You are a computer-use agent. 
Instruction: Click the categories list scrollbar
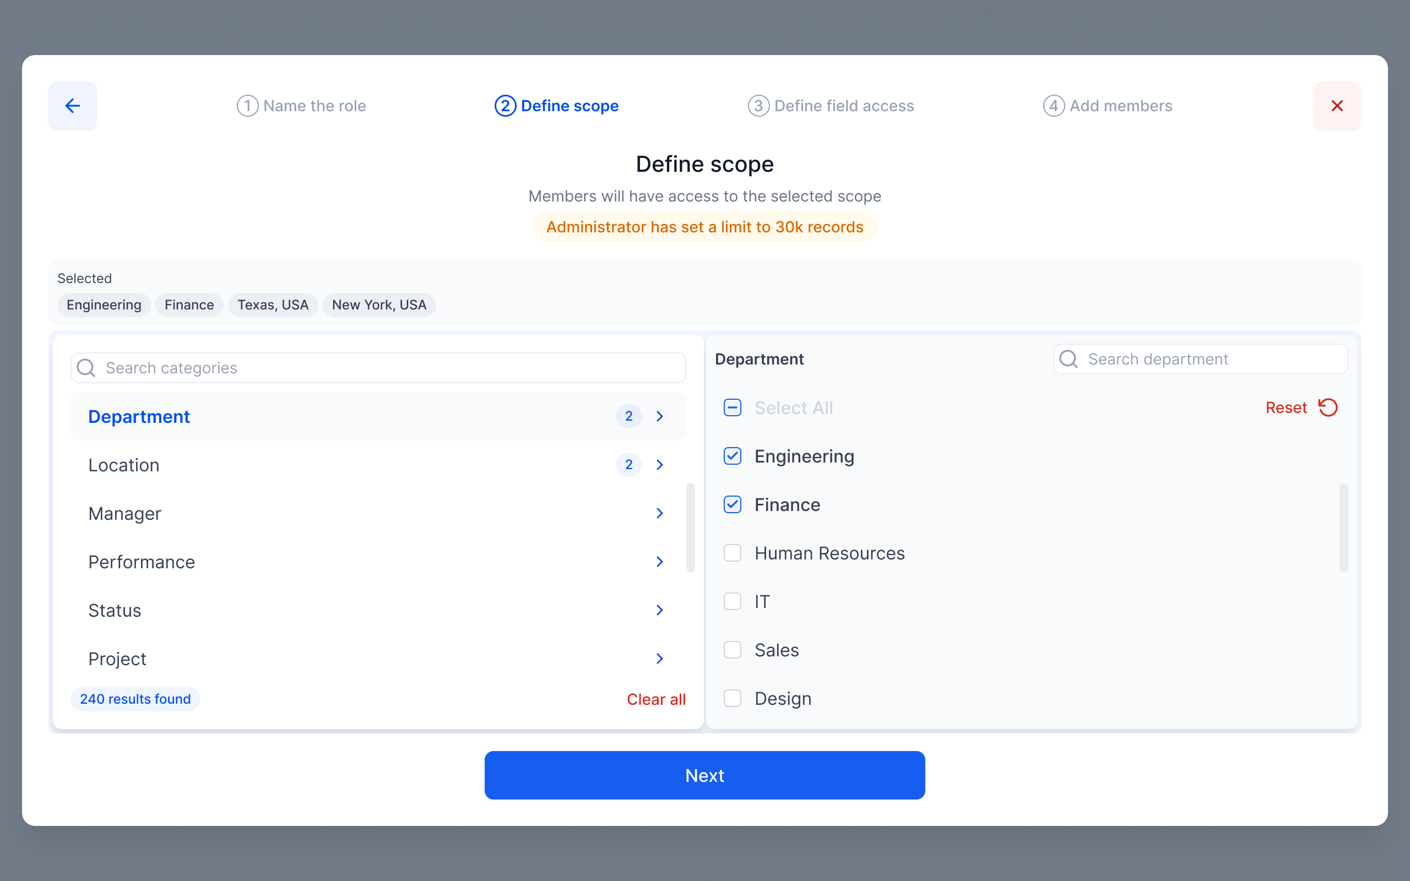point(691,527)
